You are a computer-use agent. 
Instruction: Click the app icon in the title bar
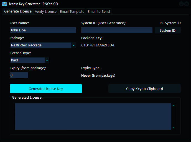(4, 4)
